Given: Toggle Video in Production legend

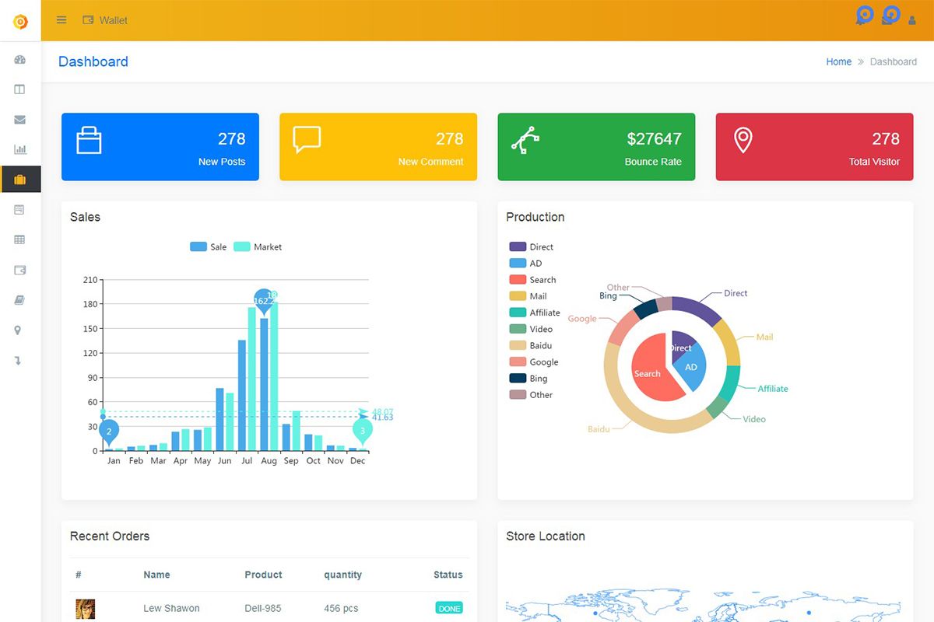Looking at the screenshot, I should click(x=531, y=329).
